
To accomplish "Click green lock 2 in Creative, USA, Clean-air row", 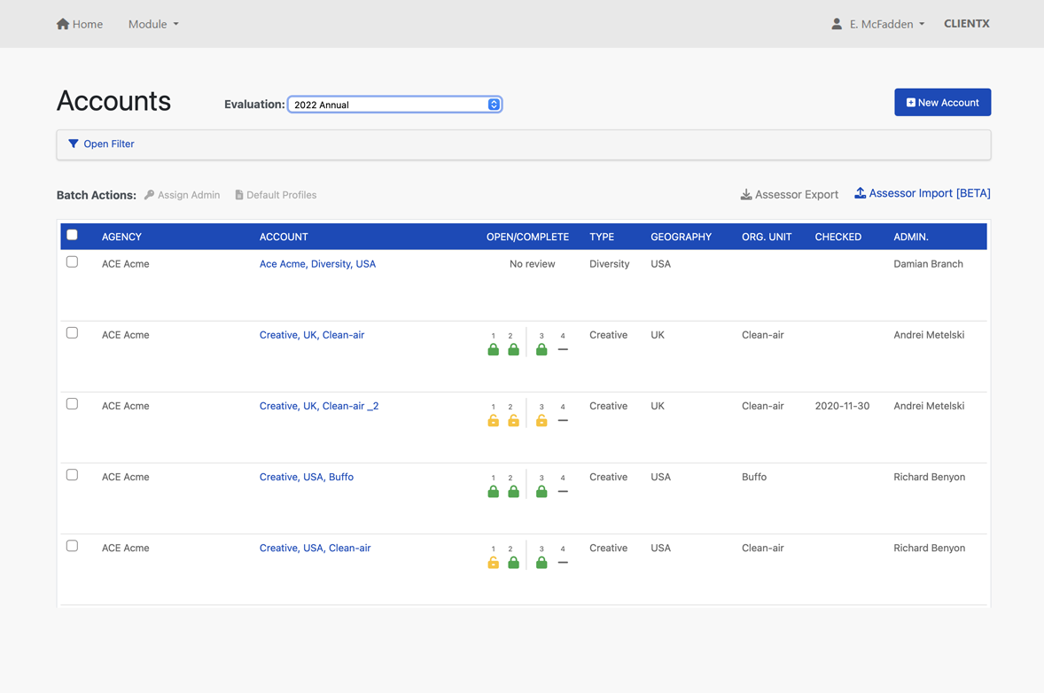I will click(513, 563).
